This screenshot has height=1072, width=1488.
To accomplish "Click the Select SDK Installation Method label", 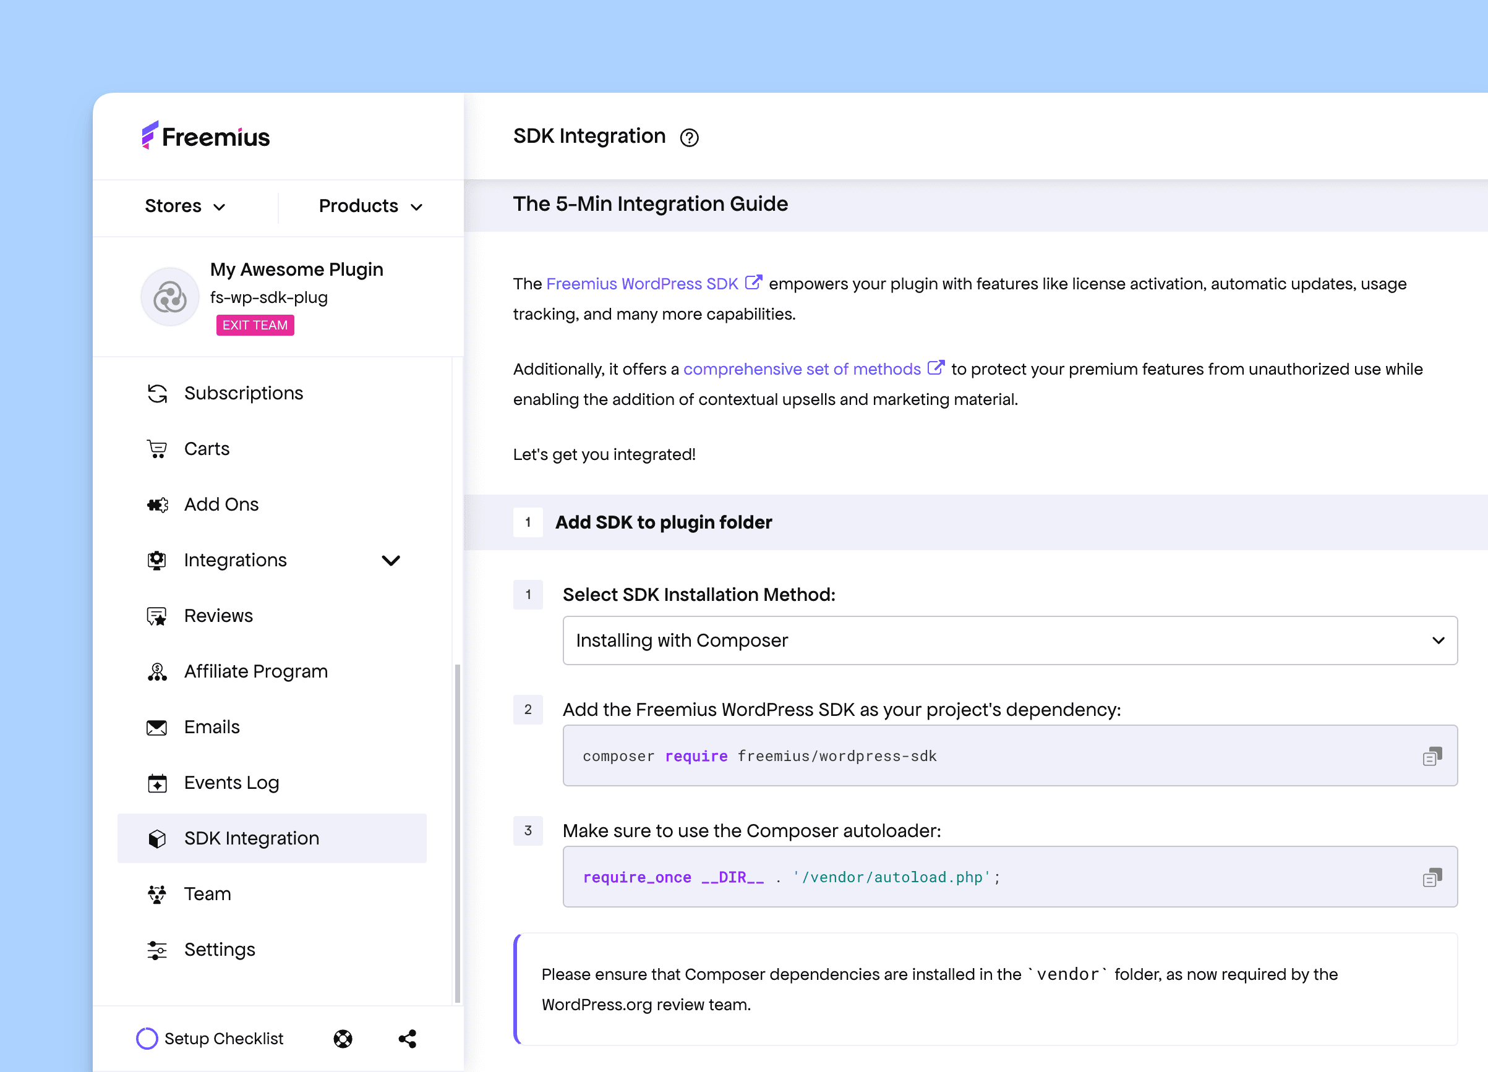I will (x=699, y=595).
